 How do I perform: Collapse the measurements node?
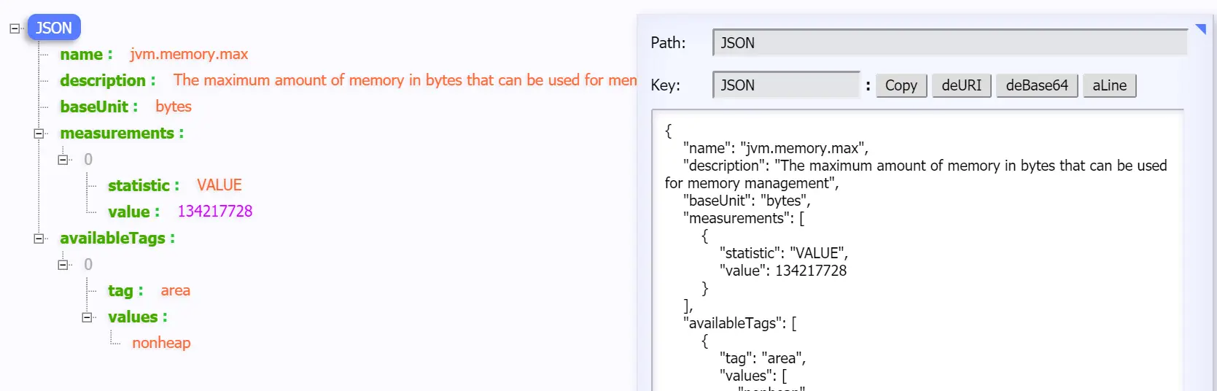[x=39, y=133]
